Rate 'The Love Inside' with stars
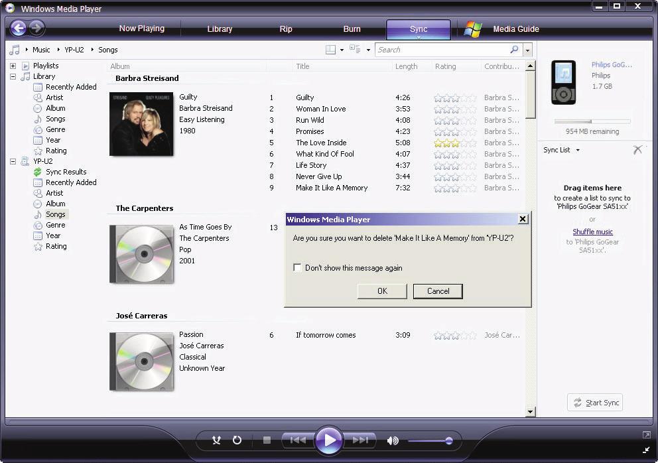The width and height of the screenshot is (658, 463). [x=455, y=143]
